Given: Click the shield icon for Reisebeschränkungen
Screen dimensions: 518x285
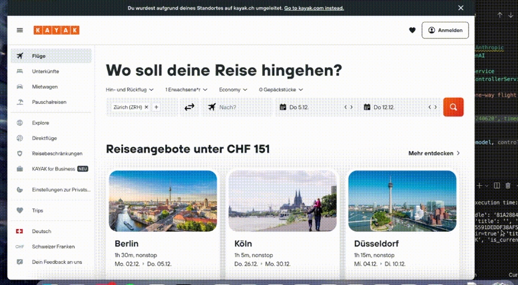Looking at the screenshot, I should [20, 153].
